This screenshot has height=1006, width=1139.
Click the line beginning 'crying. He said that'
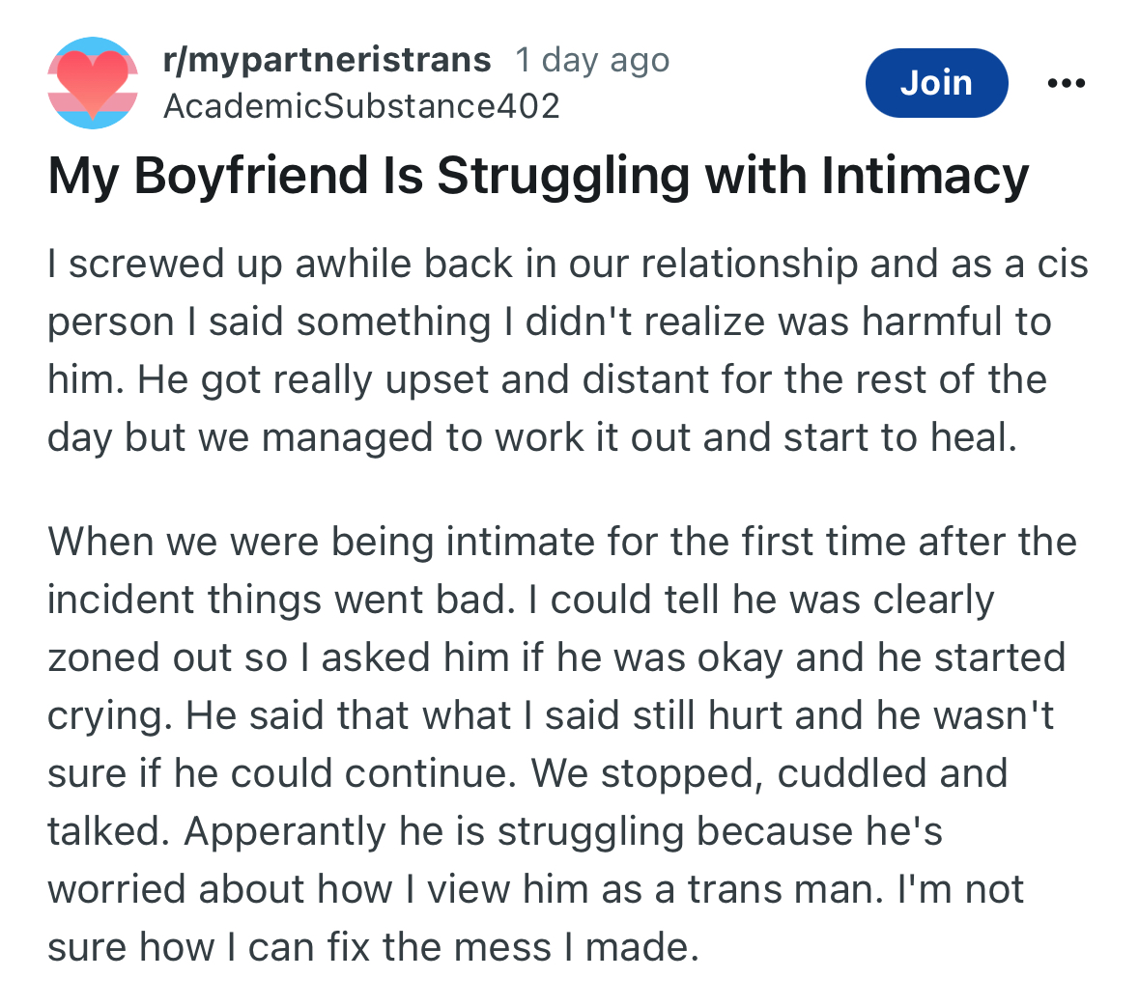point(551,716)
